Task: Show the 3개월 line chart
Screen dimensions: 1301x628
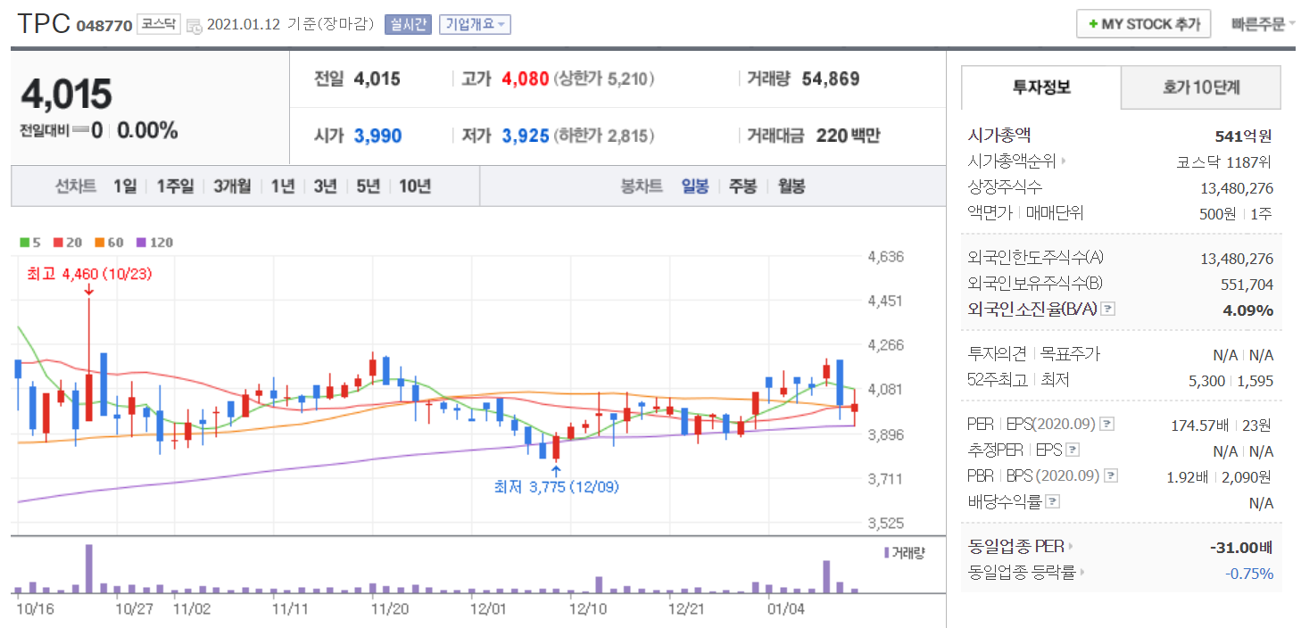Action: [232, 186]
